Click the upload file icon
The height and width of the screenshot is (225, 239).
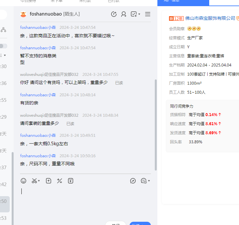(x=49, y=181)
